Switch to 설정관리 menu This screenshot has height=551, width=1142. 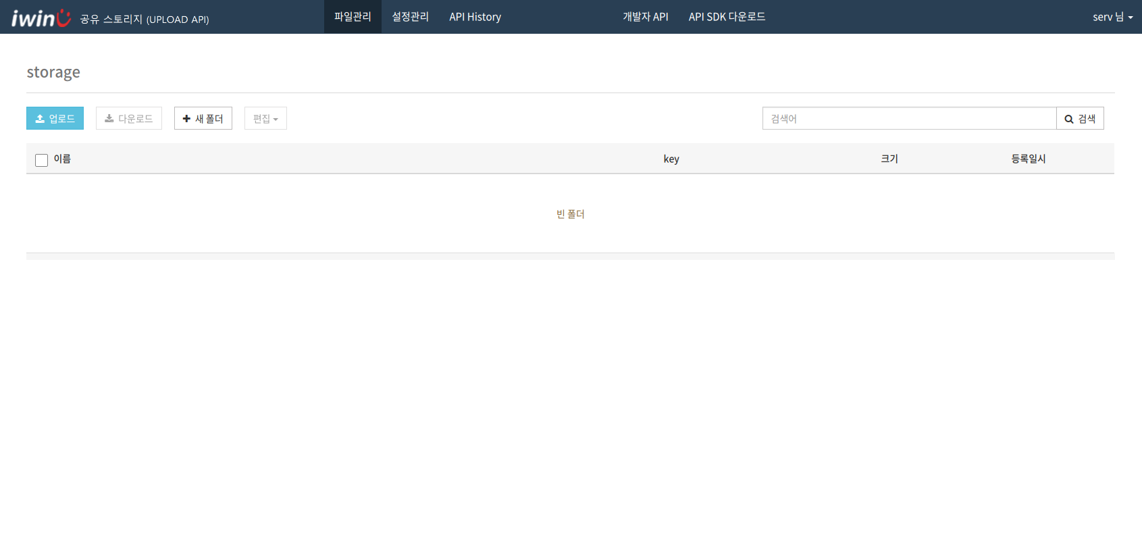pyautogui.click(x=410, y=17)
